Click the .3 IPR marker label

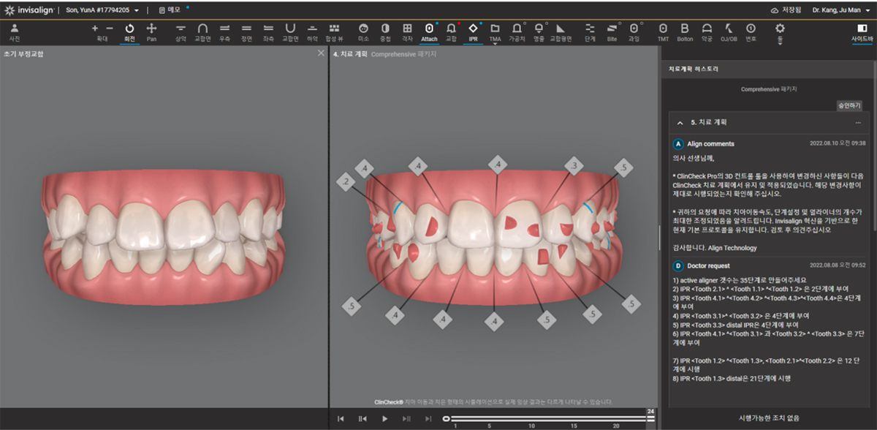point(575,167)
